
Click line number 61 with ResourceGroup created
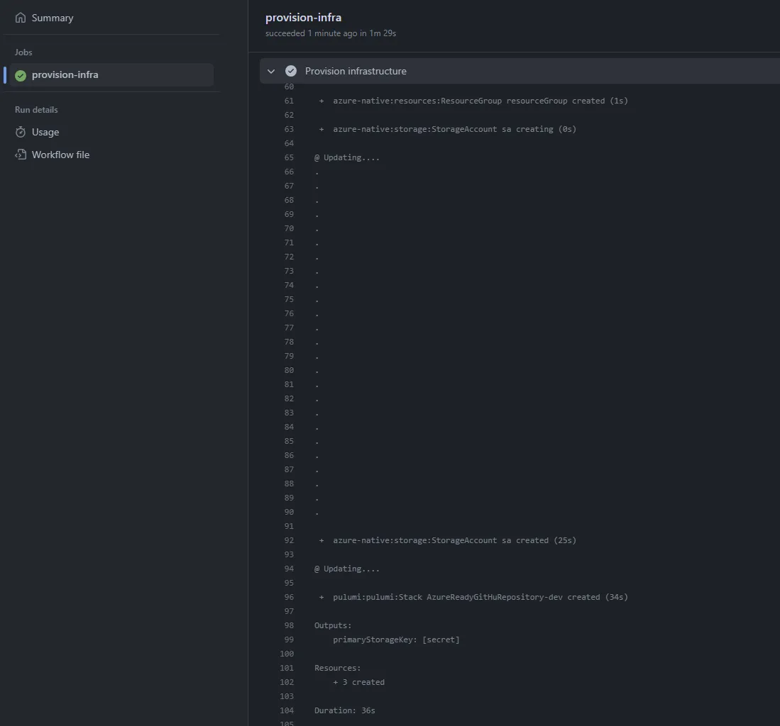(x=288, y=101)
